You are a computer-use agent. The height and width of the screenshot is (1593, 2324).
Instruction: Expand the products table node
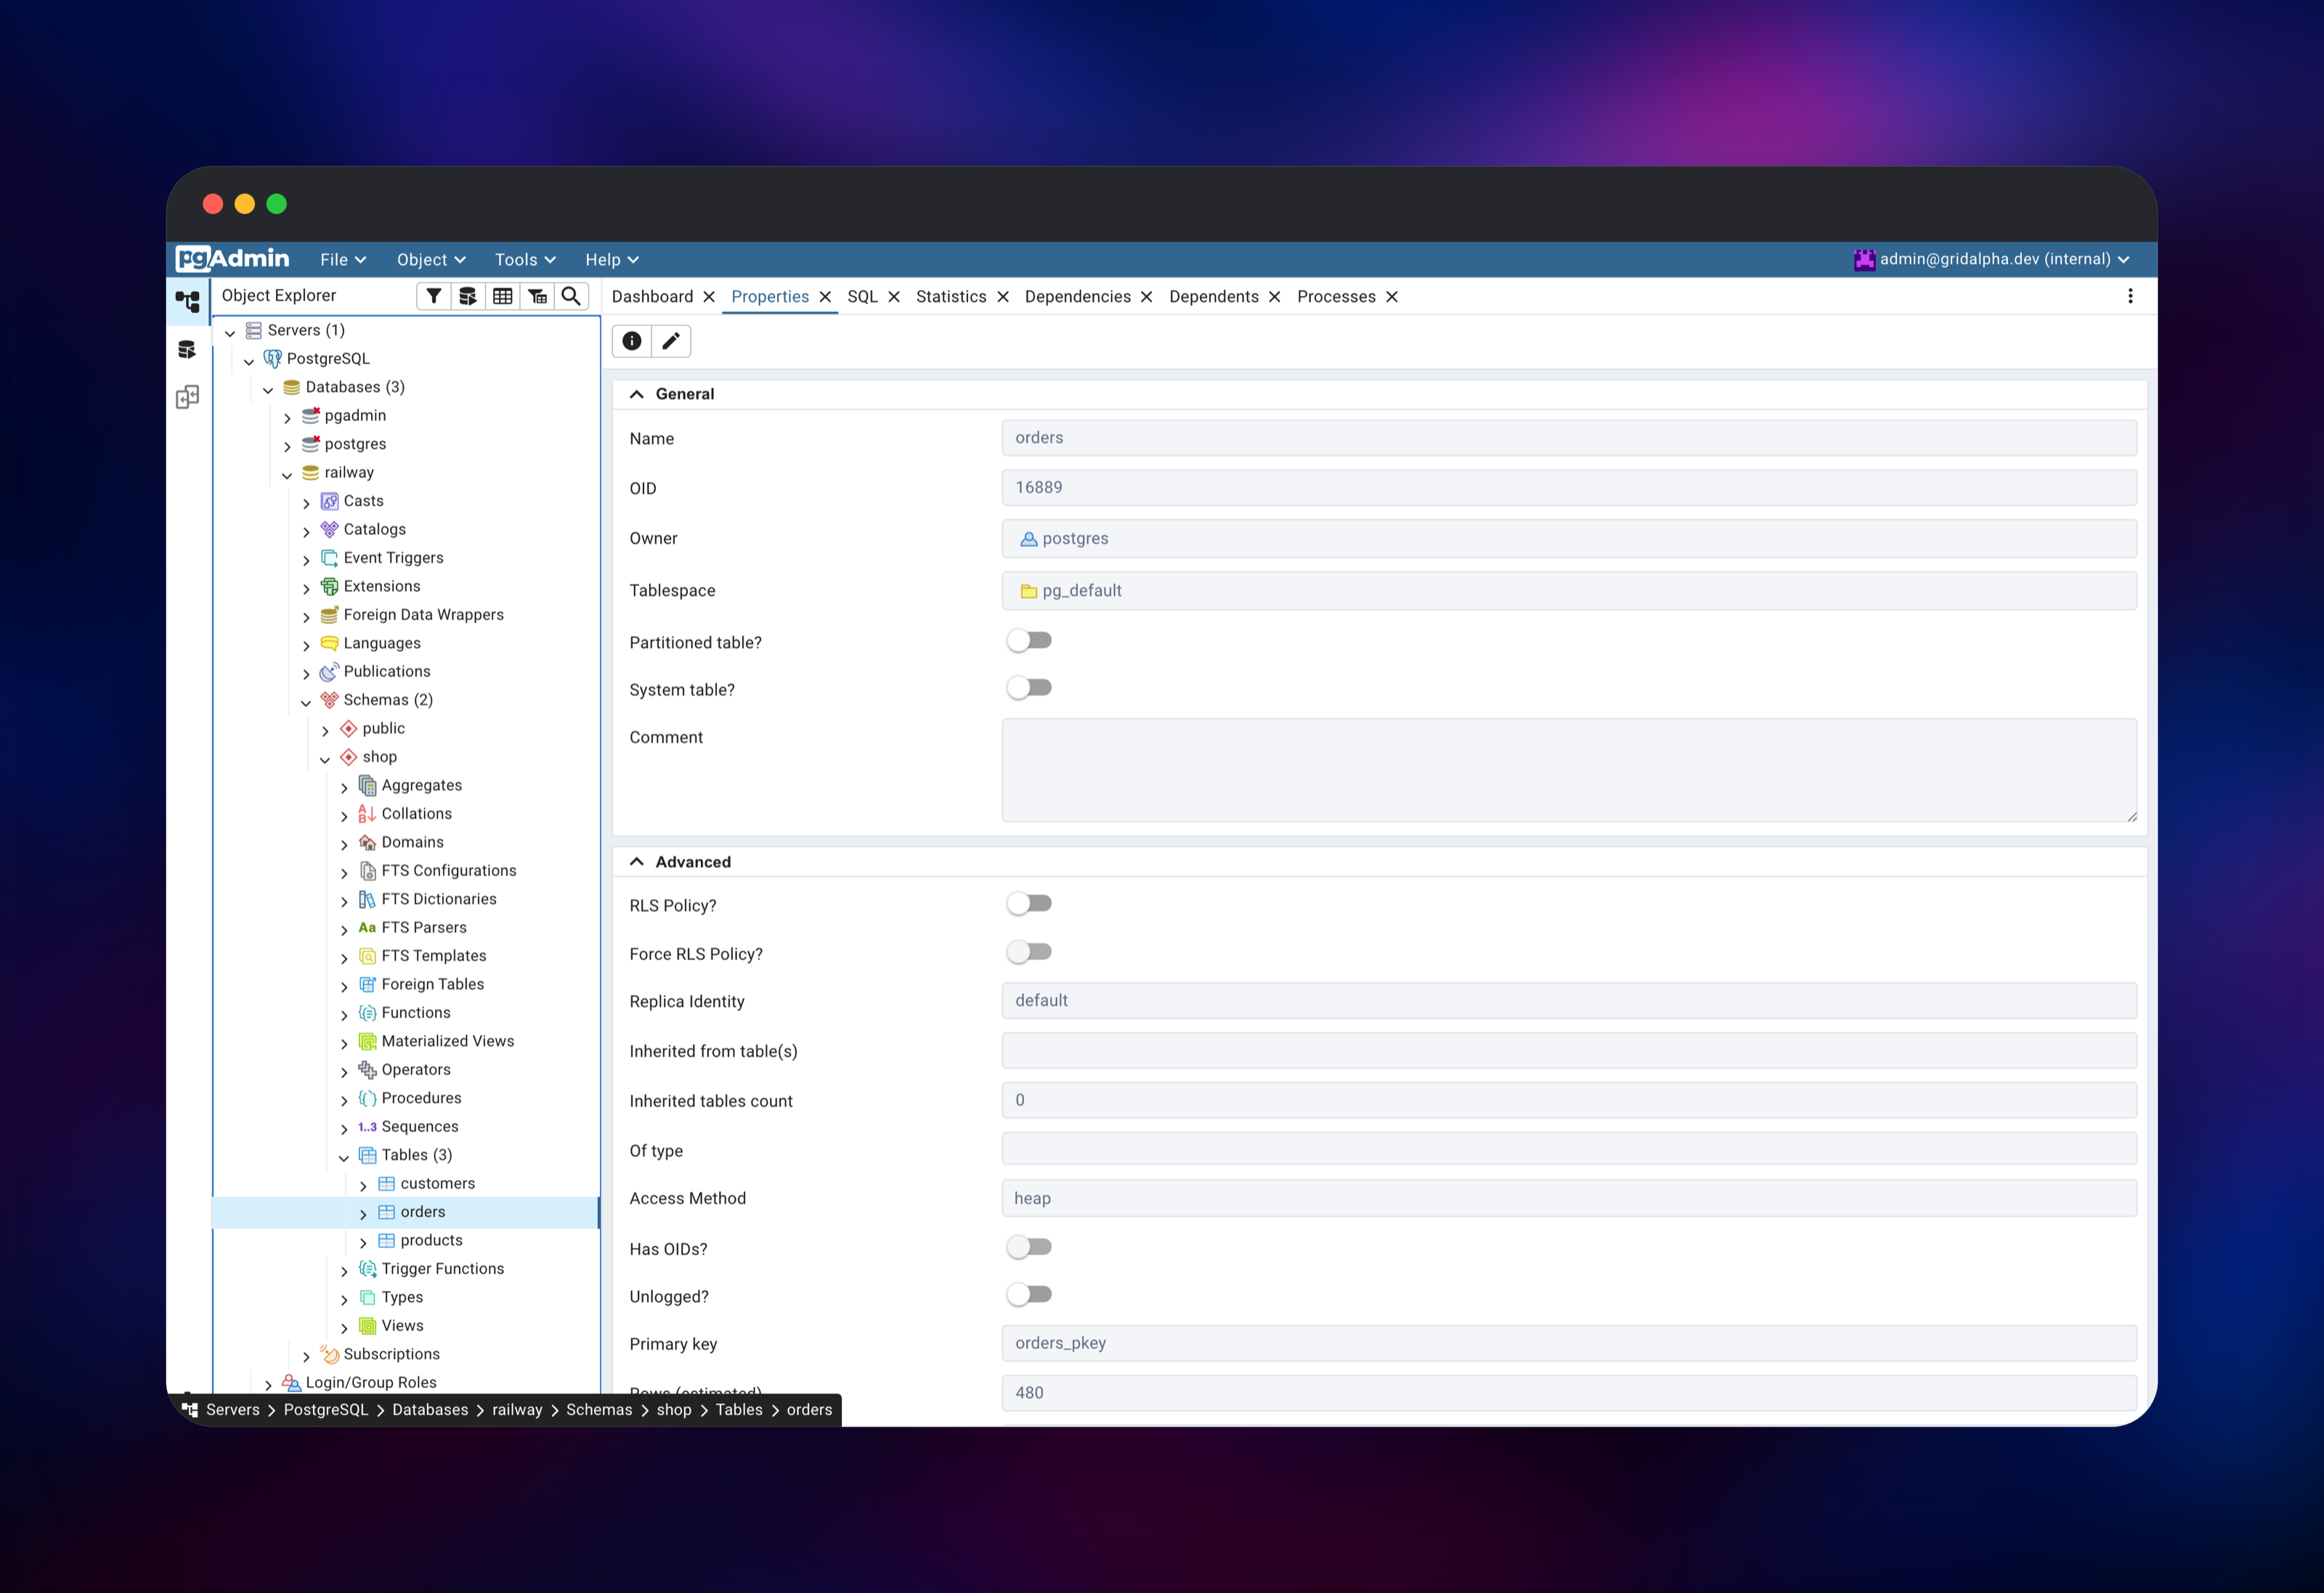point(363,1242)
